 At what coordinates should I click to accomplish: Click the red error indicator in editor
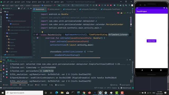(x=118, y=13)
